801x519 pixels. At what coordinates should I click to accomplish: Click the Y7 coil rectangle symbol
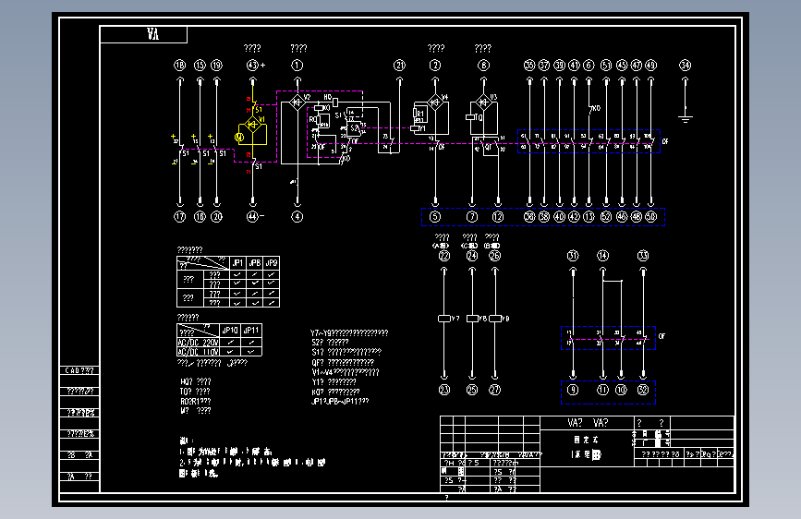pos(444,319)
